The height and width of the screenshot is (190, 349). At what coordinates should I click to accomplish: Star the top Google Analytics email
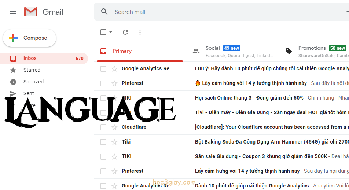tap(114, 68)
